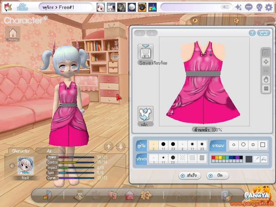Pick the yellow color swatch
The width and height of the screenshot is (276, 207).
[x=220, y=157]
